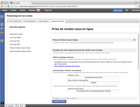The height and width of the screenshot is (107, 140).
Task: Select Envoi par SMS option
Action: tap(15, 44)
